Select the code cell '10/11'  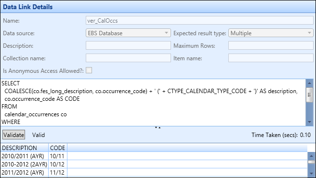[58, 156]
